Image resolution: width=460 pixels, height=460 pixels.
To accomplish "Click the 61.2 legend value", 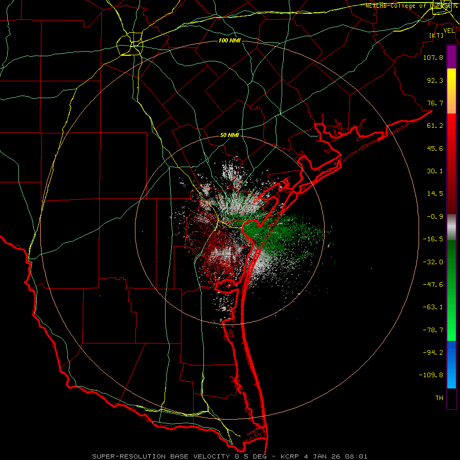I will 435,126.
